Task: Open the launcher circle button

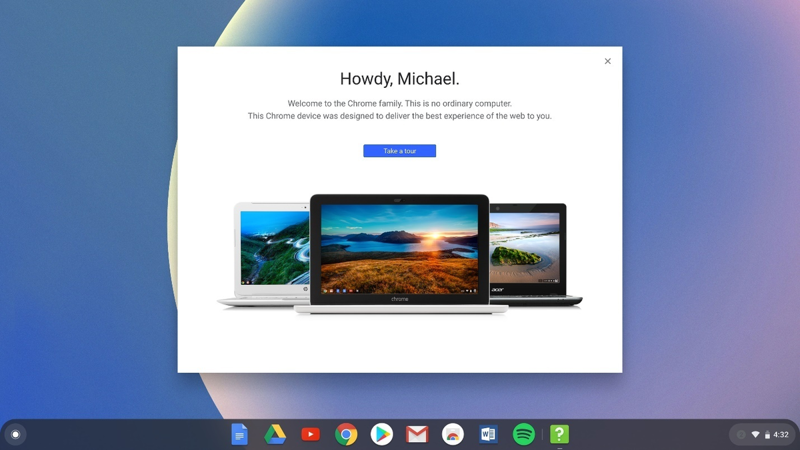Action: coord(16,435)
